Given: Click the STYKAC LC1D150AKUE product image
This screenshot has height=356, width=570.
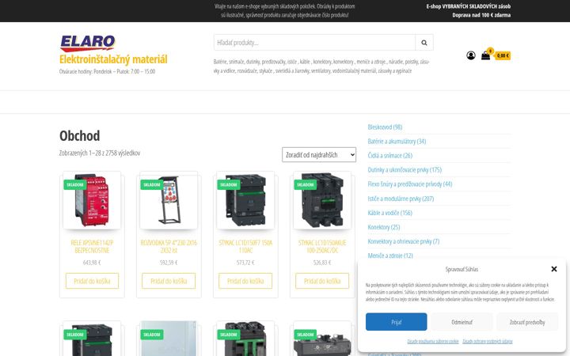Looking at the screenshot, I should coord(322,200).
